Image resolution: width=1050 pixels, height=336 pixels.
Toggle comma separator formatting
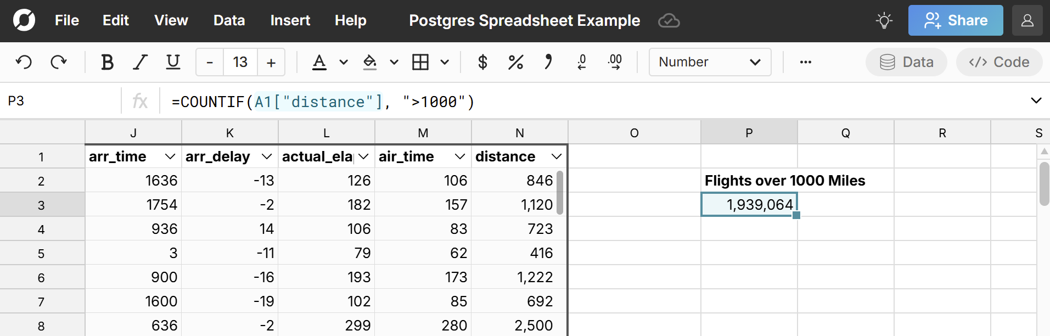pos(548,62)
